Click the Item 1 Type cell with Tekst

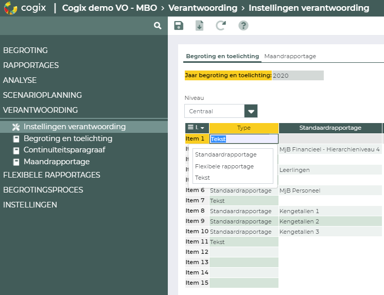244,139
